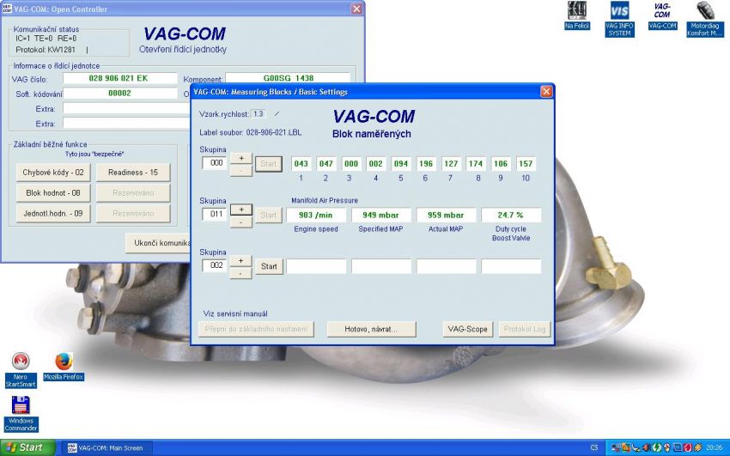The width and height of the screenshot is (730, 456).
Task: Close the Open Controller window
Action: point(356,9)
